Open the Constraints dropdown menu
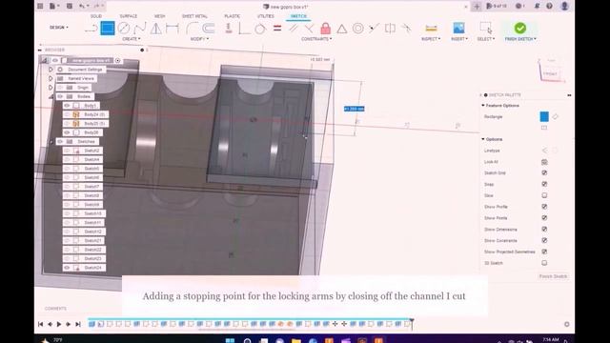 [316, 39]
